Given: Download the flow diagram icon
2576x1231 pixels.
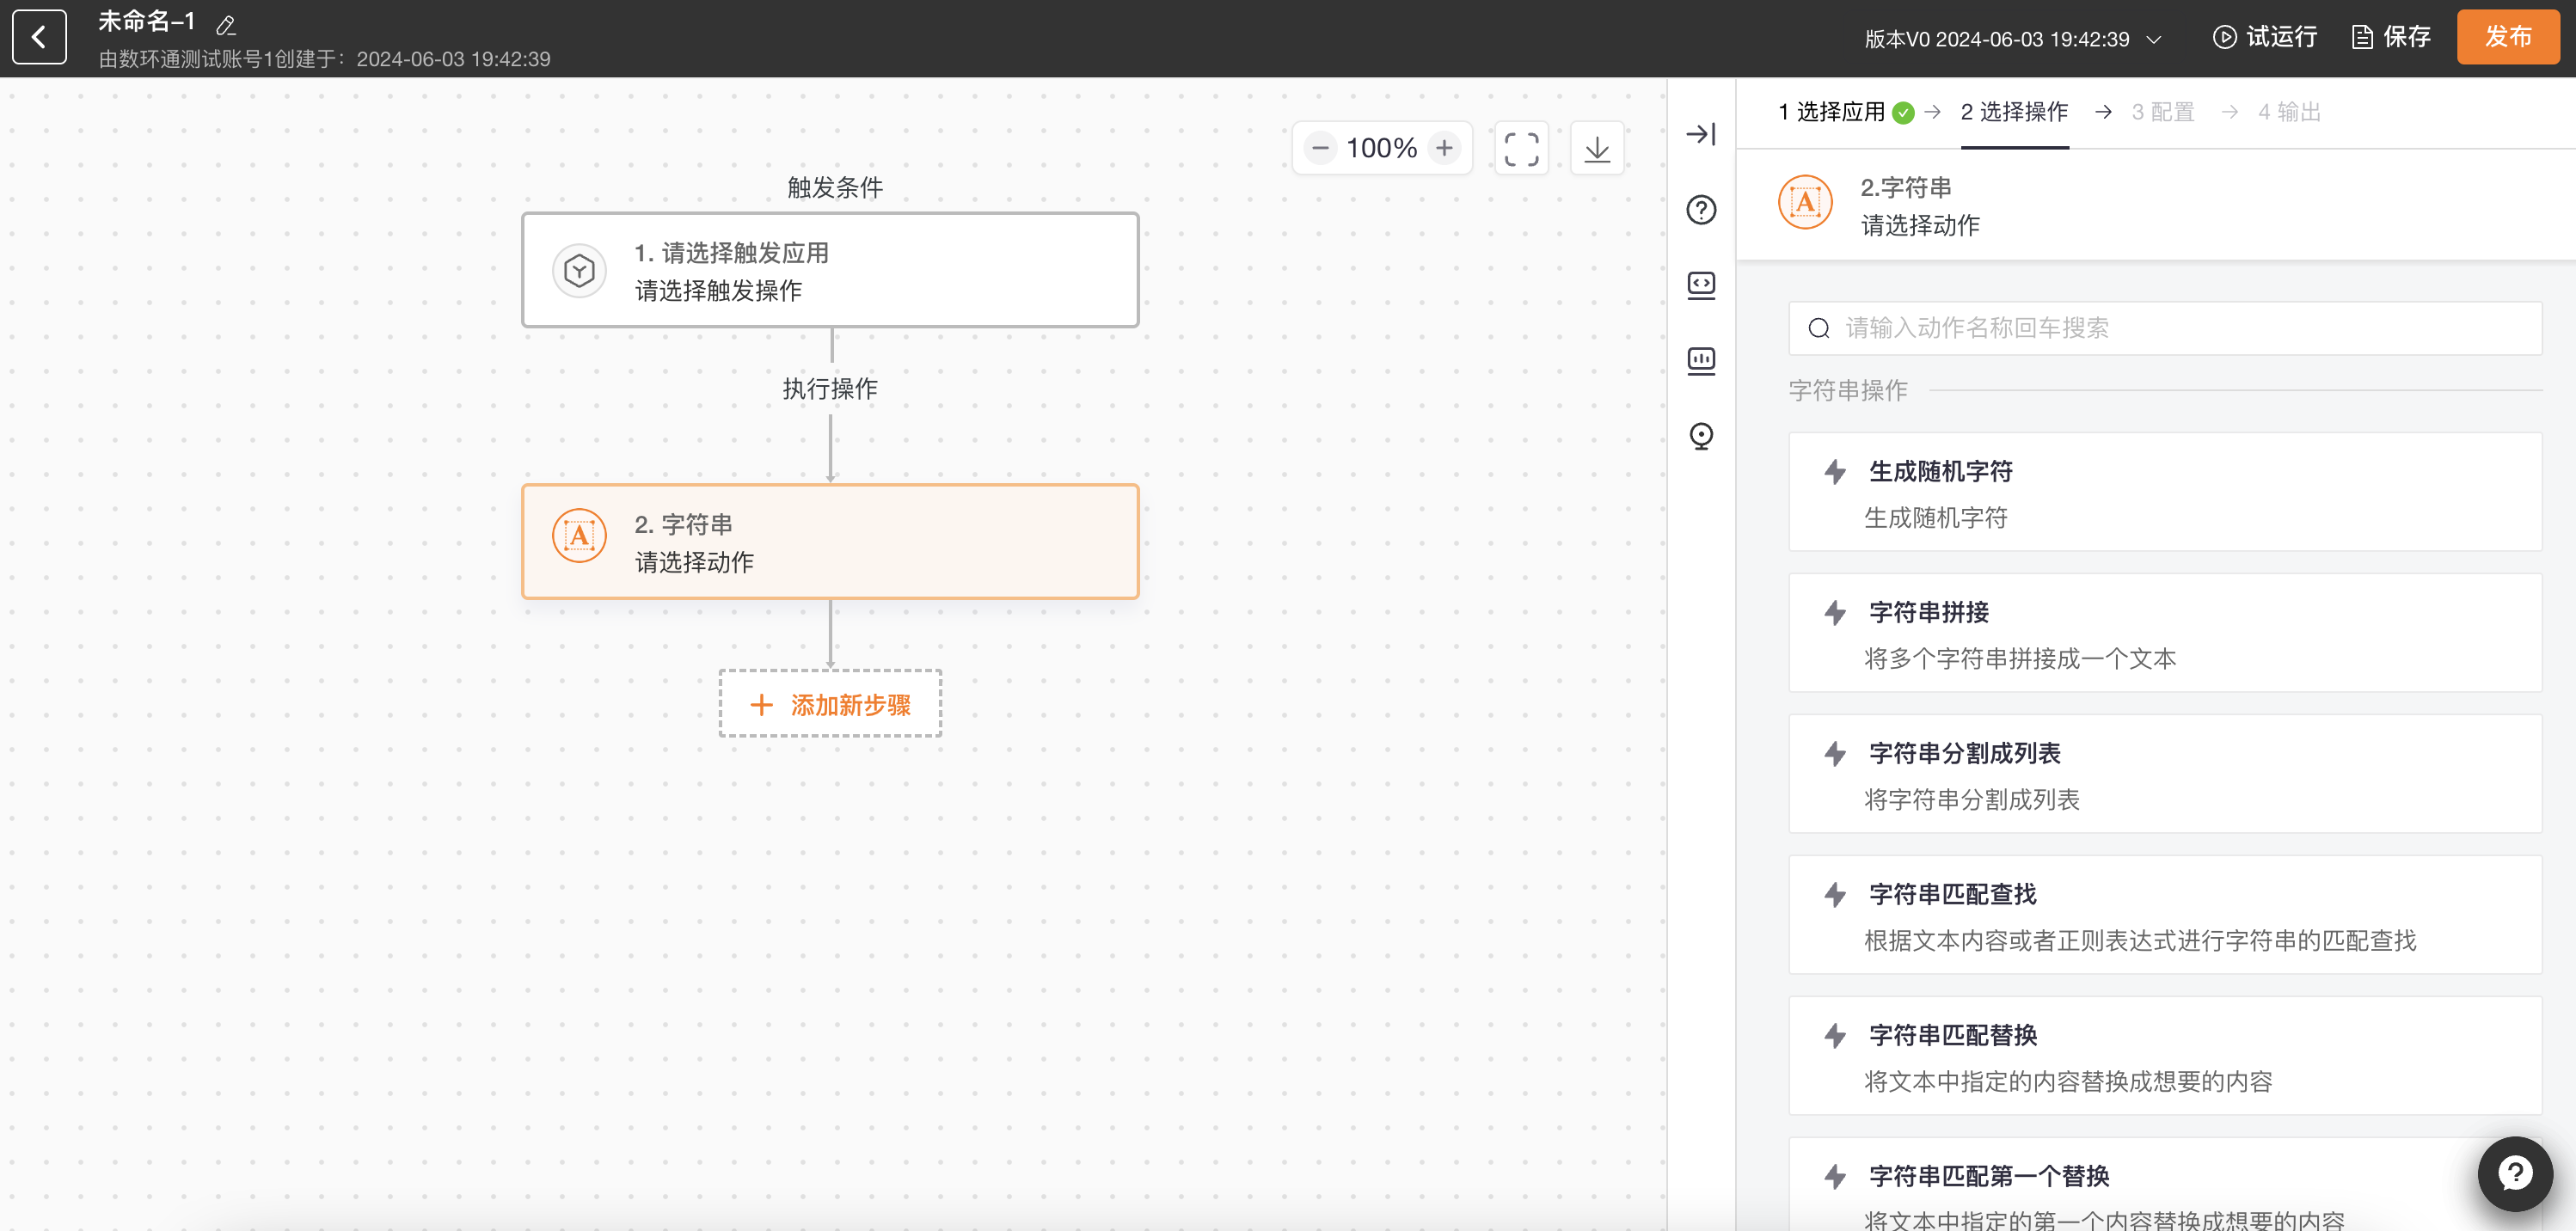Looking at the screenshot, I should pos(1597,149).
